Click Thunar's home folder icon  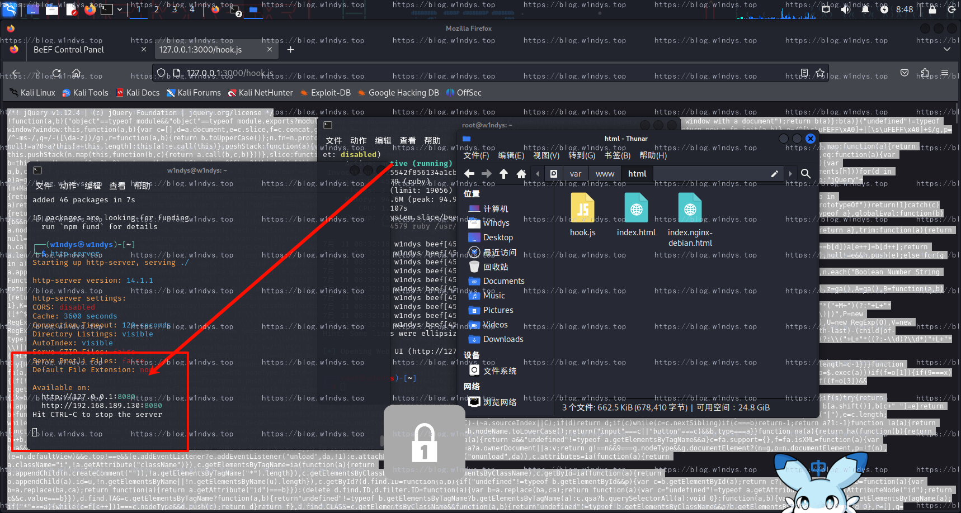click(521, 174)
